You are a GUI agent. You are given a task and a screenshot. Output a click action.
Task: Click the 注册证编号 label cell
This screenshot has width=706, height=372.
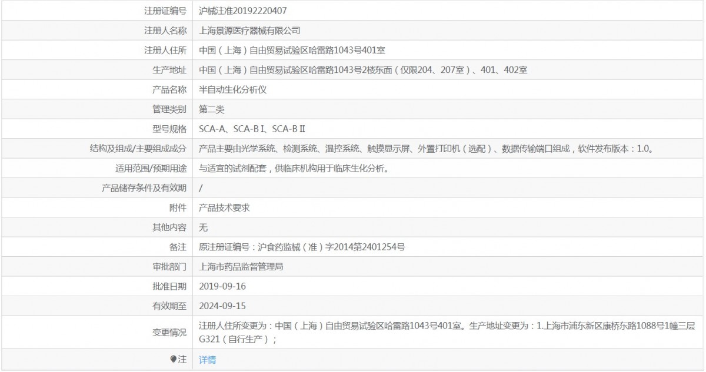coord(165,11)
